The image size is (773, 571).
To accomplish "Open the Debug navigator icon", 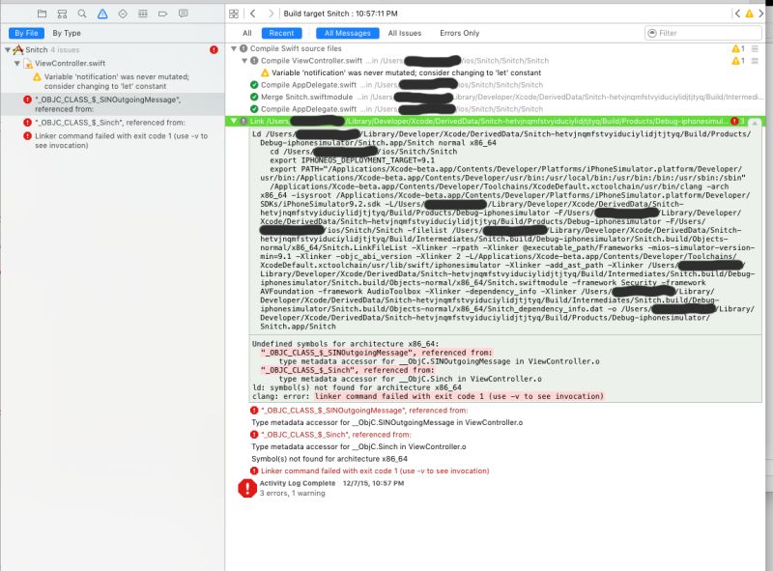I will pyautogui.click(x=143, y=14).
